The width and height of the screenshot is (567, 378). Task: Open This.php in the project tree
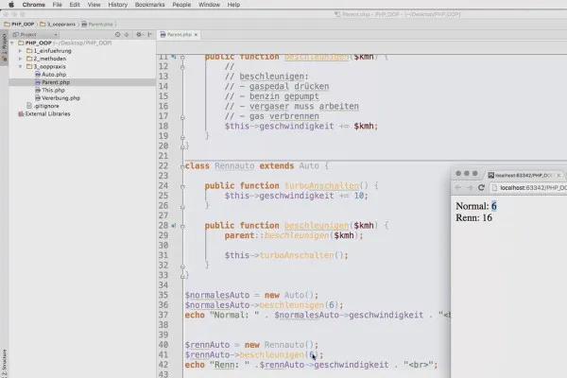[50, 90]
